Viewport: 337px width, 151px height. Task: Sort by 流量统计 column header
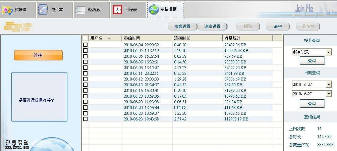(248, 38)
